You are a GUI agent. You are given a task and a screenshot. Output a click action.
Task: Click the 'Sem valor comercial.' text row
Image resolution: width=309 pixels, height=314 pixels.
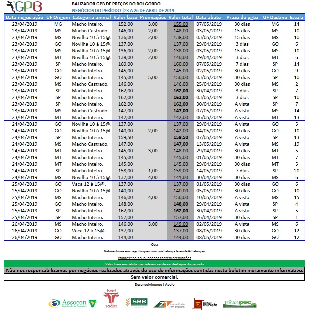pyautogui.click(x=154, y=277)
